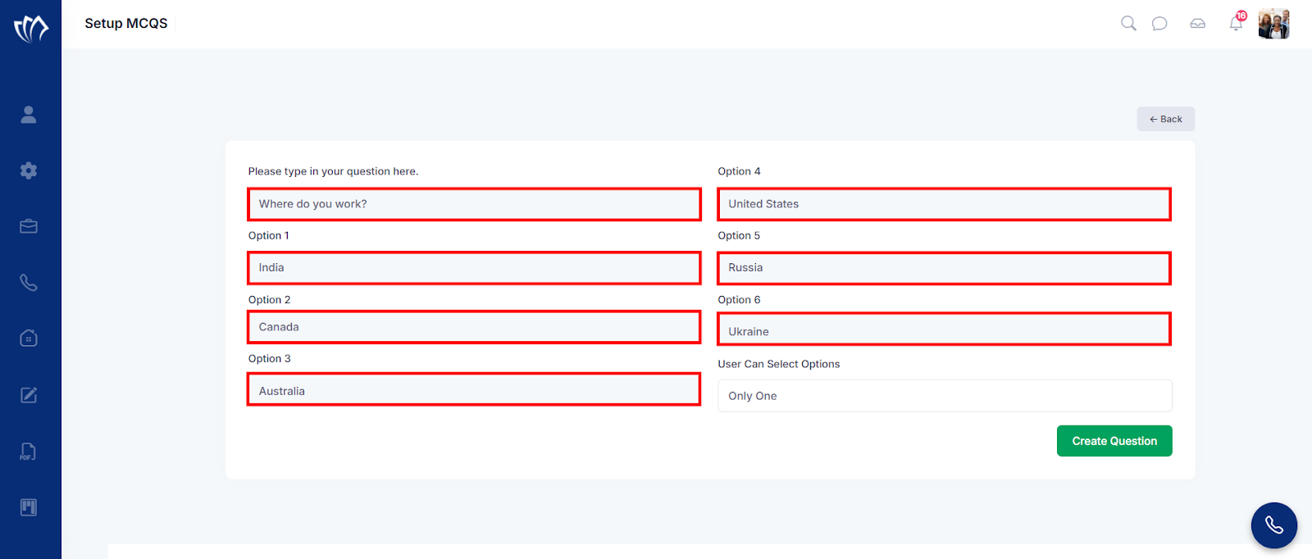Open the PDF document sidebar icon
This screenshot has height=559, width=1312.
(x=29, y=452)
